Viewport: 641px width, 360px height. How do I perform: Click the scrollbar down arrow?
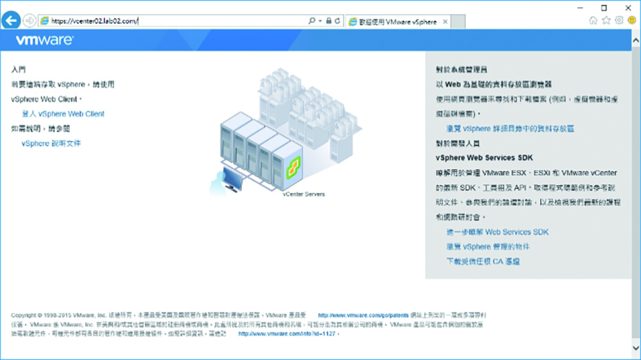pyautogui.click(x=636, y=348)
